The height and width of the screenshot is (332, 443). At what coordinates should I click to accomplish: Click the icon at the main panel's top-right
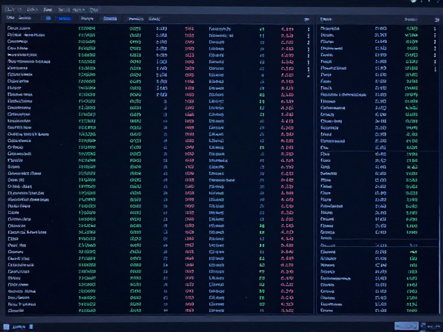click(307, 19)
